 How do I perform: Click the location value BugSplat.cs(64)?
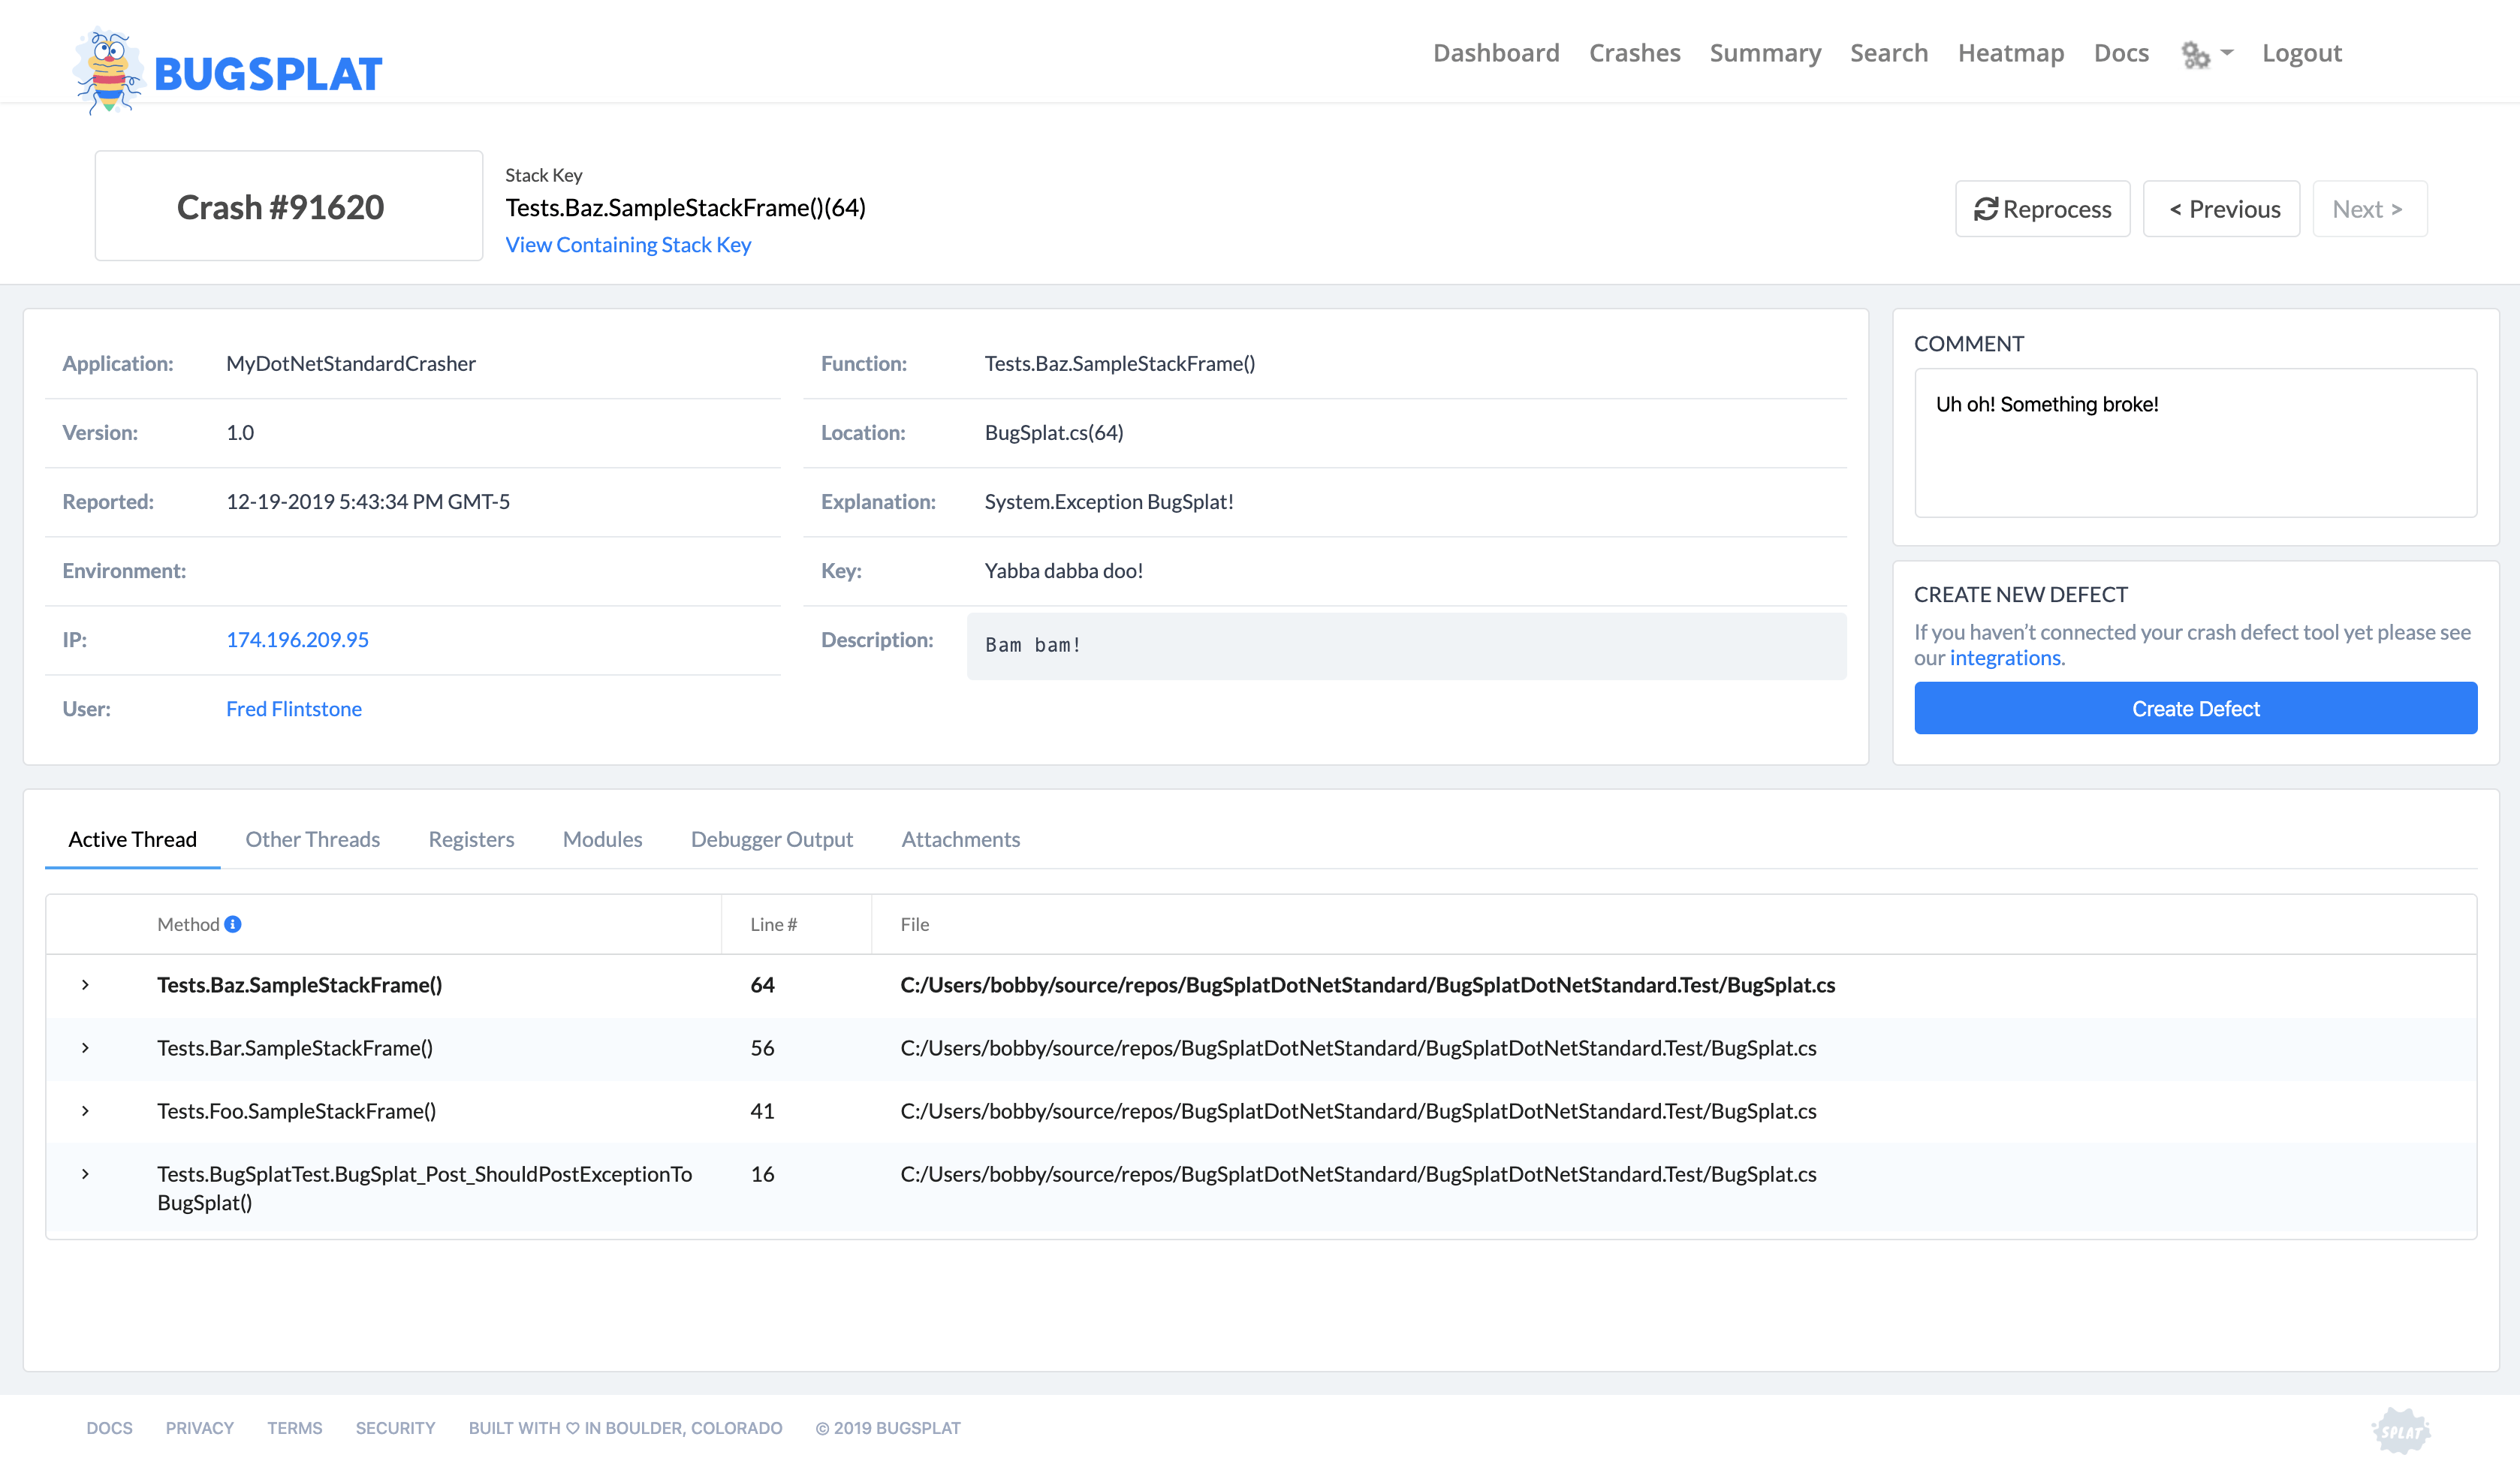coord(1054,433)
